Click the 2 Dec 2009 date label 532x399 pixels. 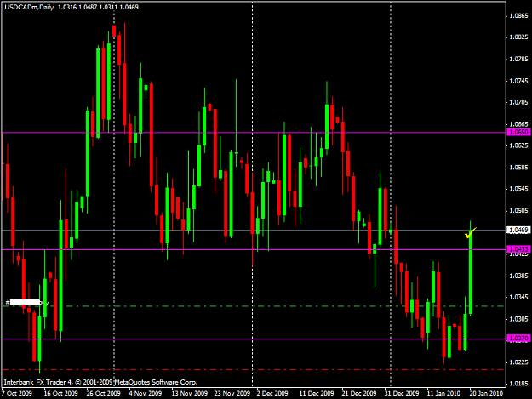(272, 393)
